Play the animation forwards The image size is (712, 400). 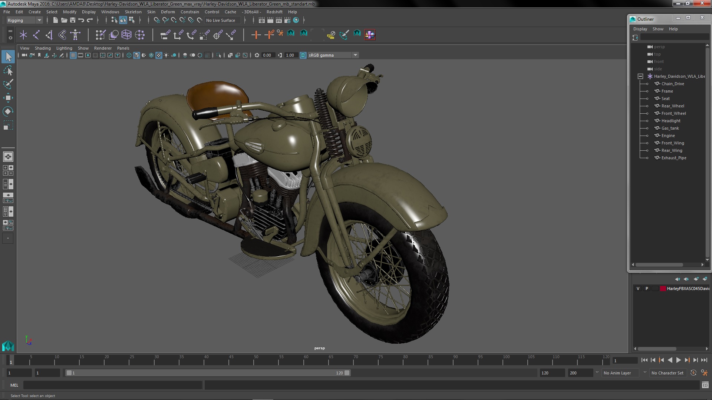tap(678, 360)
